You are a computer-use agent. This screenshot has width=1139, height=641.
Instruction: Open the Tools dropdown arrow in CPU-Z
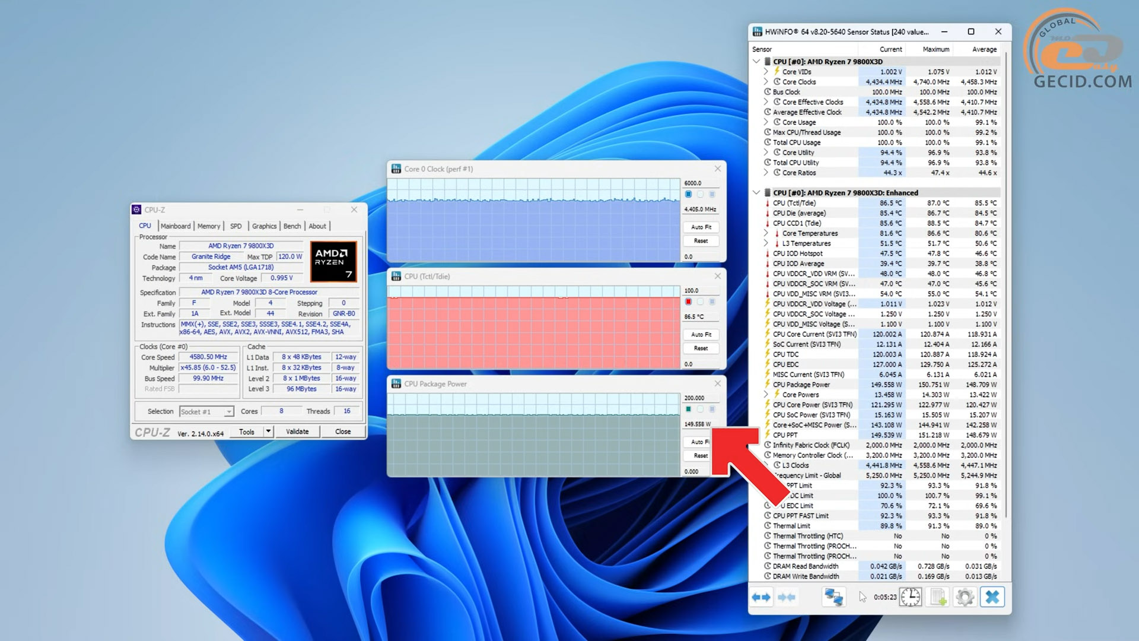268,431
